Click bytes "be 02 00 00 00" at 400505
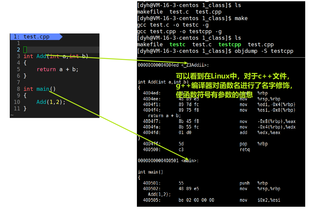 [x=196, y=200]
